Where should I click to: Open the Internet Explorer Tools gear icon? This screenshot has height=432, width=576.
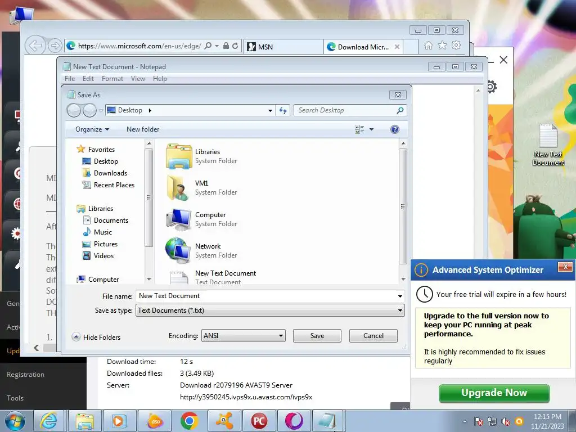456,45
